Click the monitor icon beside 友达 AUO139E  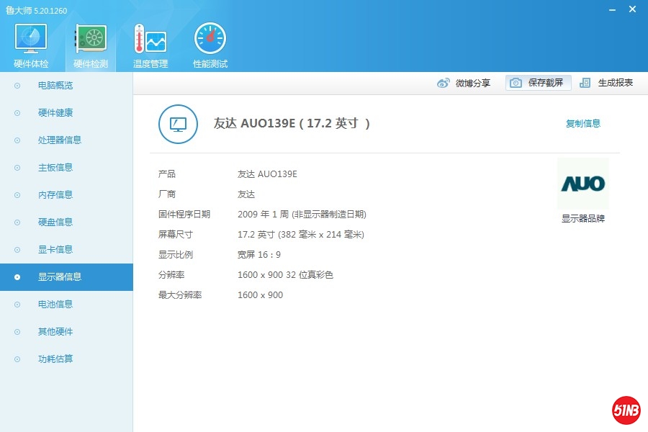[x=178, y=124]
